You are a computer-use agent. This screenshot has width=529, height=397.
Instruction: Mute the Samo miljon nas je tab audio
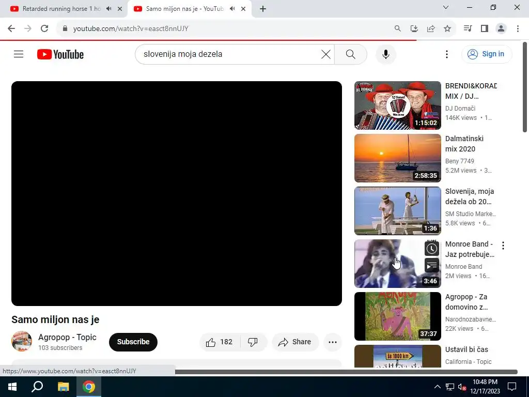232,9
